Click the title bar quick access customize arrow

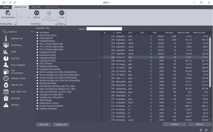click(x=19, y=2)
